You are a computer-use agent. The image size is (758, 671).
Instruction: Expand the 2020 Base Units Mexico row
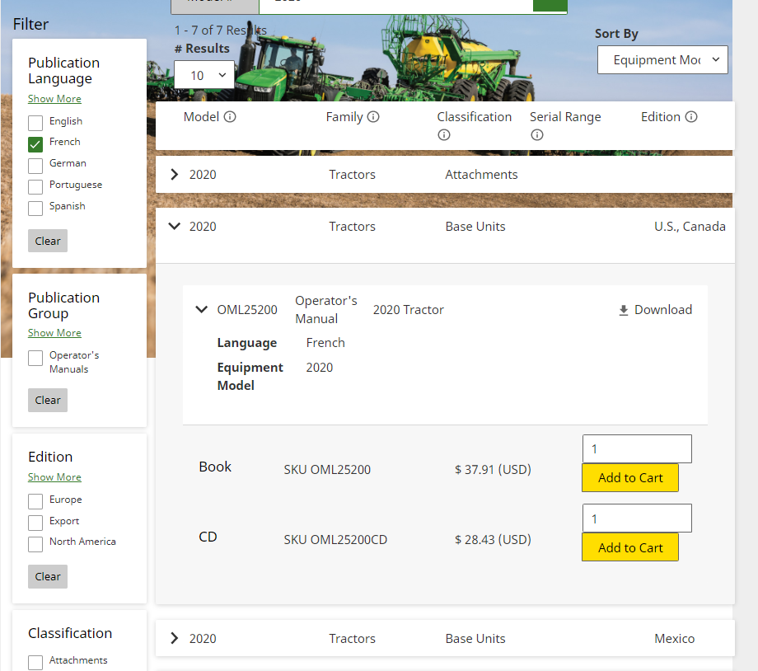click(x=175, y=639)
